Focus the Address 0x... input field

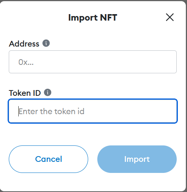click(x=93, y=62)
